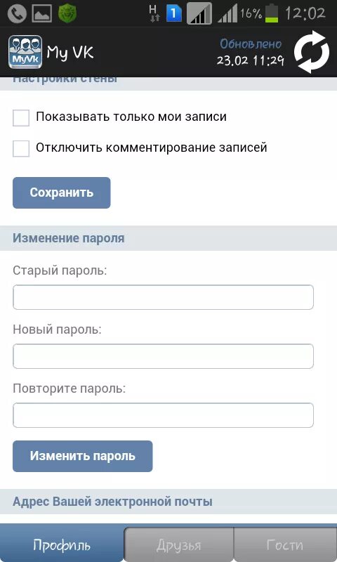Tap the image notification icon in status bar
This screenshot has height=562, width=337.
point(42,13)
